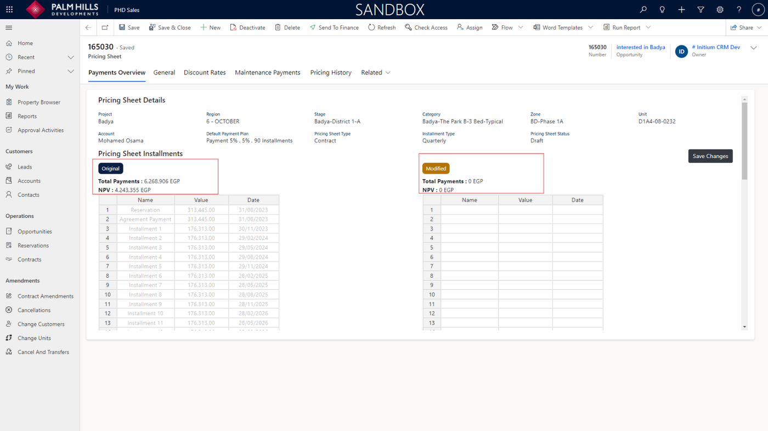Open the Initium CRM Dev owner link
Screen dimensions: 768x431
716,47
